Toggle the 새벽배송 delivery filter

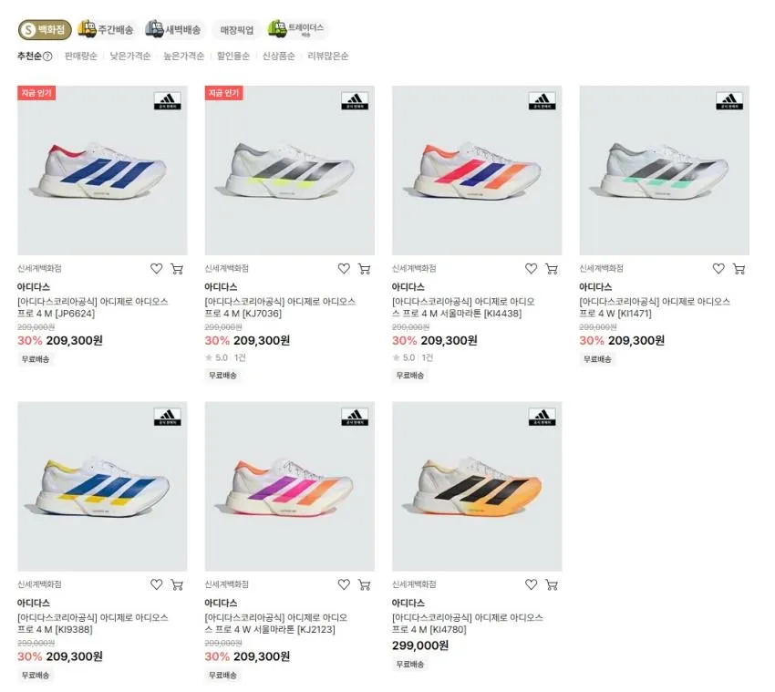click(x=173, y=30)
